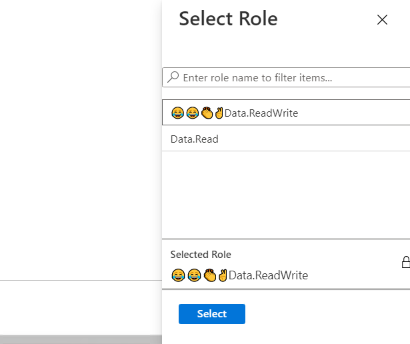Click Data.ReadWrite text under Selected Role
The width and height of the screenshot is (410, 344).
[268, 275]
